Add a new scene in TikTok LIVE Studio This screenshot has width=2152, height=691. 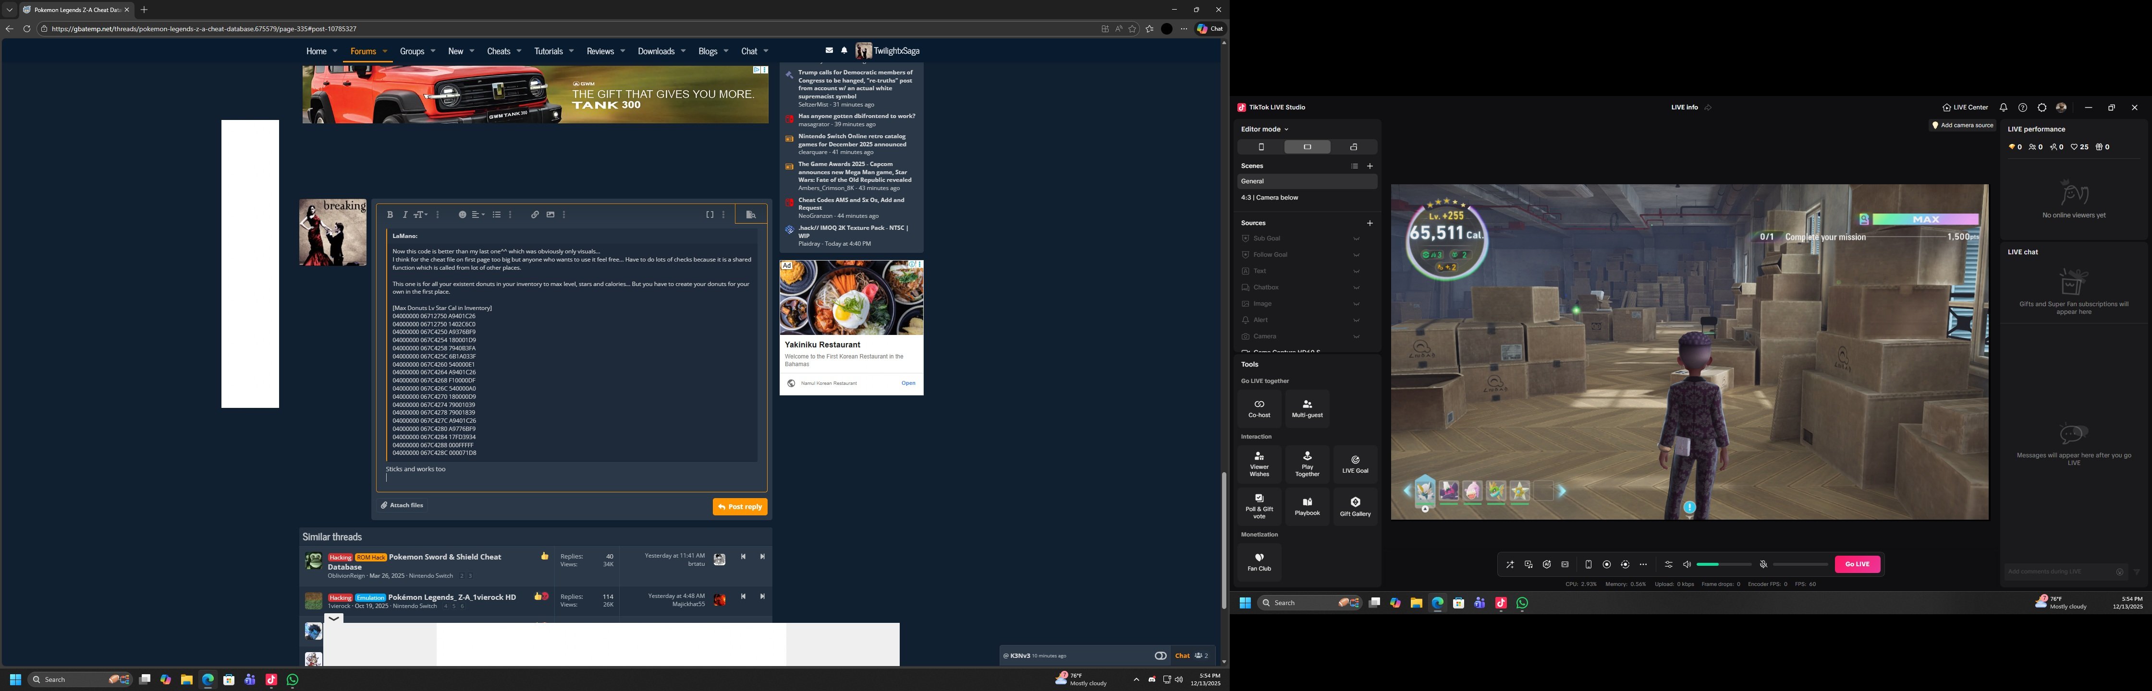(x=1370, y=166)
